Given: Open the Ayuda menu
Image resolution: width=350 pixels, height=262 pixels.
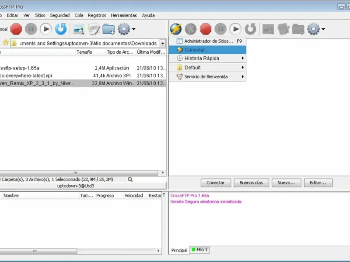Looking at the screenshot, I should (x=148, y=15).
